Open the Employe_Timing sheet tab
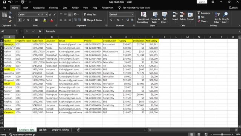Viewport: 241px width, 136px height. (x=60, y=130)
